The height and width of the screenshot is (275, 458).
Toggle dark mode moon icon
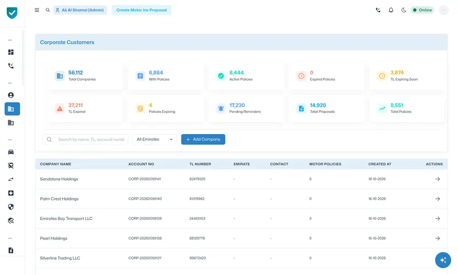(404, 10)
